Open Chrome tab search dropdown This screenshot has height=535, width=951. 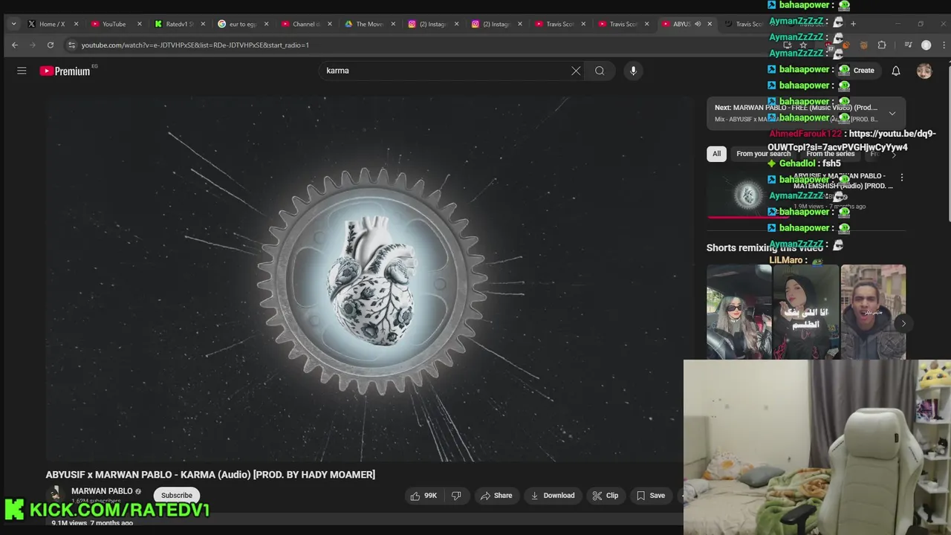(x=13, y=24)
